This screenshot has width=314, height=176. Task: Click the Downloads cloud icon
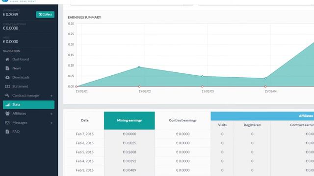tap(7, 77)
